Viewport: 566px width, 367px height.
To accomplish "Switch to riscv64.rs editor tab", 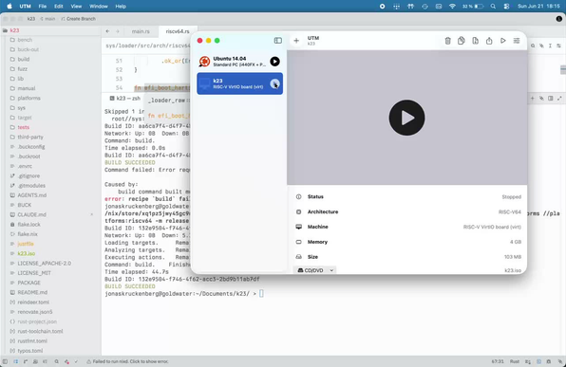I will [x=178, y=31].
